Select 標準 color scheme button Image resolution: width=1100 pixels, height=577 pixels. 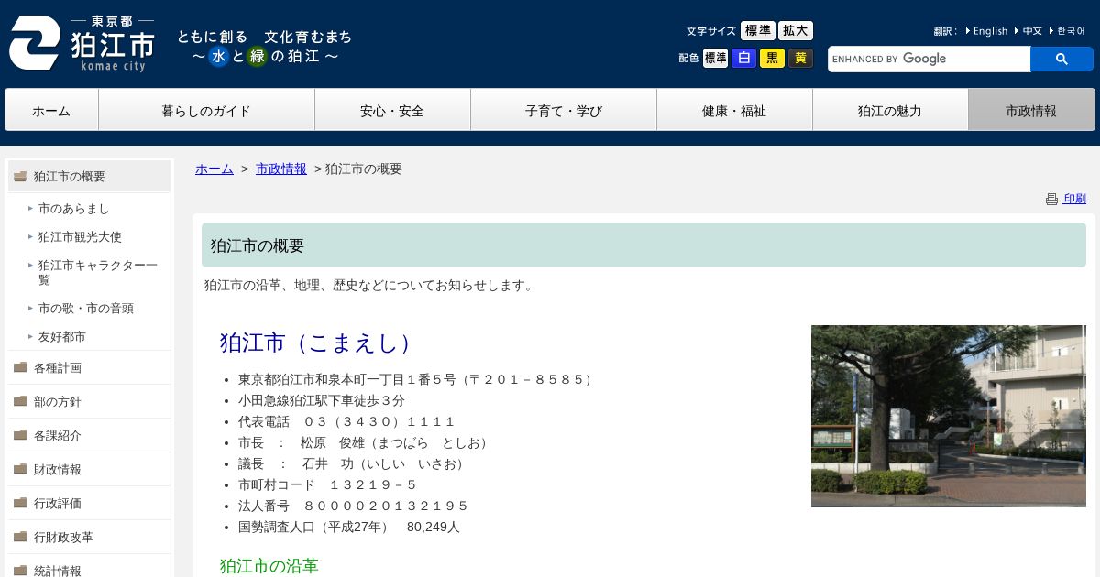715,59
